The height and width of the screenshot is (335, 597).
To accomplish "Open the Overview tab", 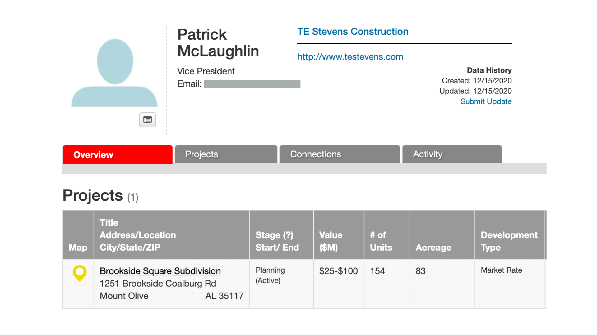I will point(118,154).
